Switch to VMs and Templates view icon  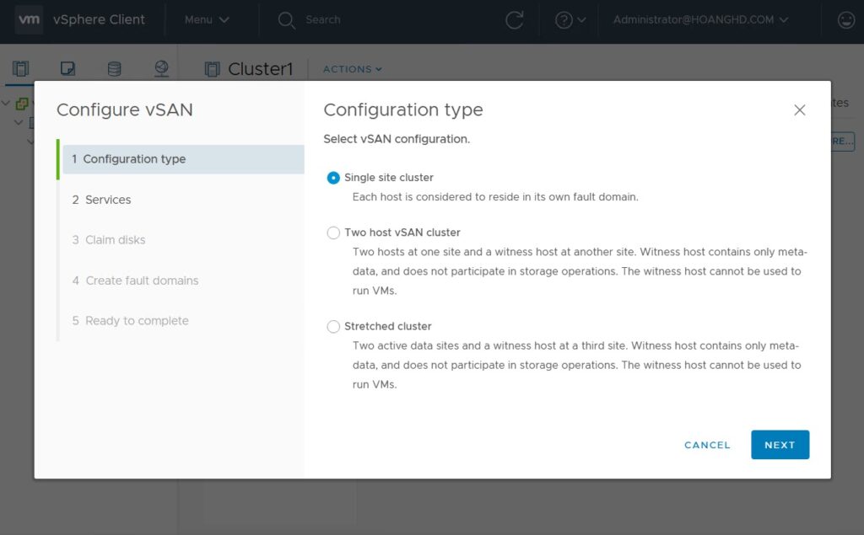click(x=67, y=69)
